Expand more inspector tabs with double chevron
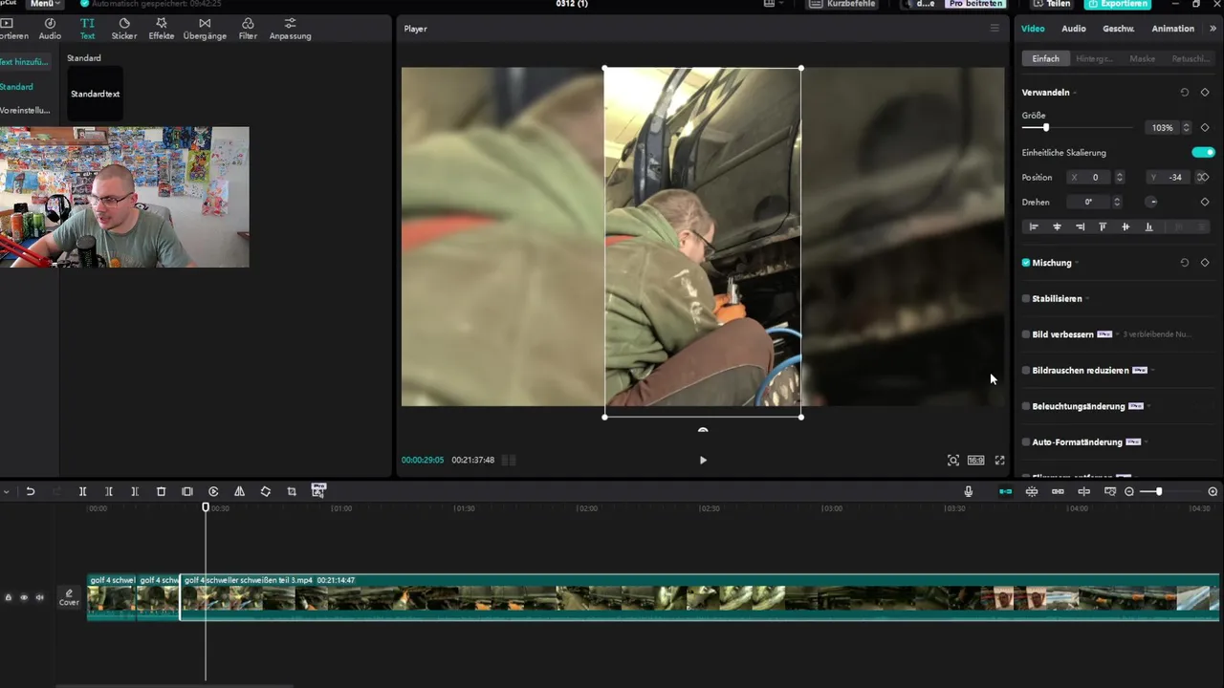Viewport: 1224px width, 688px height. click(1213, 29)
